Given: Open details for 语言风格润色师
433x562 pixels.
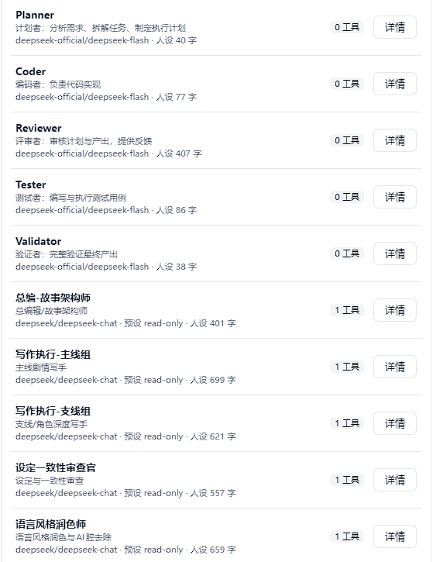Looking at the screenshot, I should tap(395, 536).
